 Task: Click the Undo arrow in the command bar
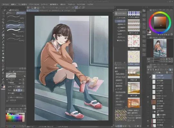click(x=44, y=7)
